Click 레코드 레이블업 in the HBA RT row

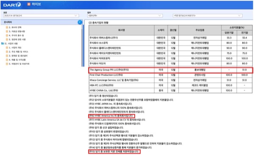[x=200, y=85]
